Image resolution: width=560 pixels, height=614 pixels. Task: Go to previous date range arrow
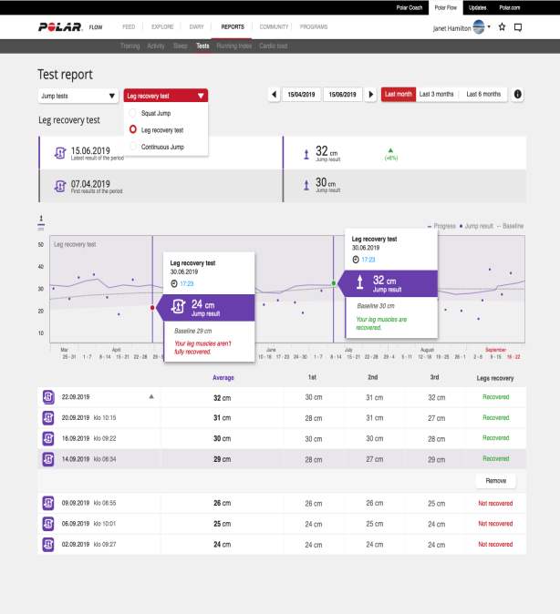click(274, 94)
